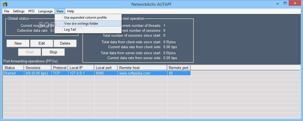Screen dimensions: 303x121
Task: Open the Language menu
Action: [x=45, y=11]
